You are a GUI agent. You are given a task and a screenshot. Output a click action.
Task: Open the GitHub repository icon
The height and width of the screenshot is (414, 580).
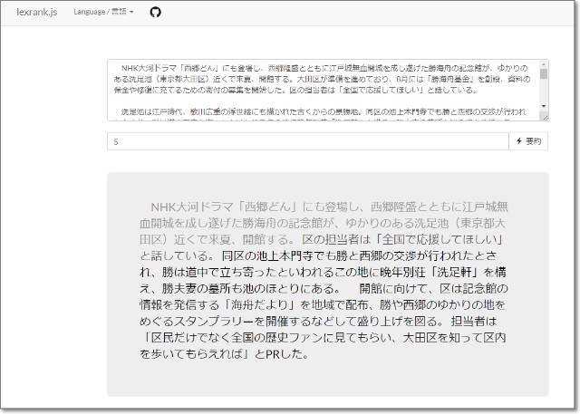point(155,13)
